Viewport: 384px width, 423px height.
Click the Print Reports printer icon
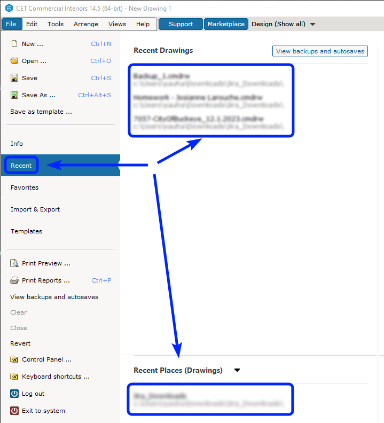[14, 280]
